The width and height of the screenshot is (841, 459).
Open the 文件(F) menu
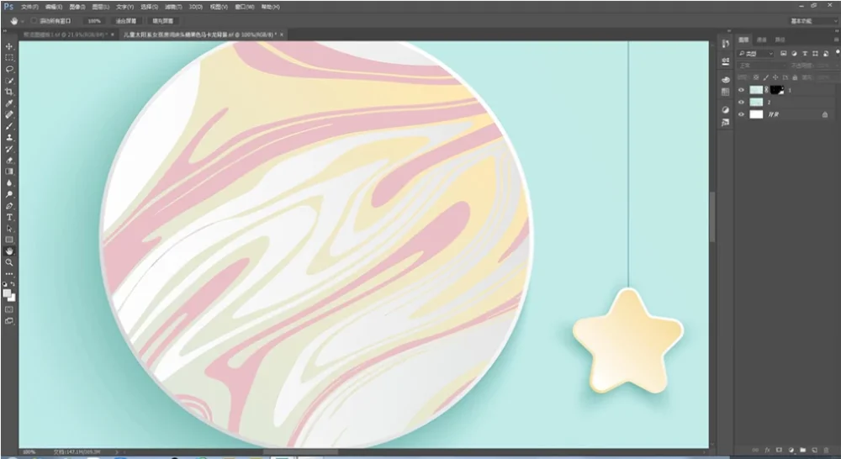(29, 7)
